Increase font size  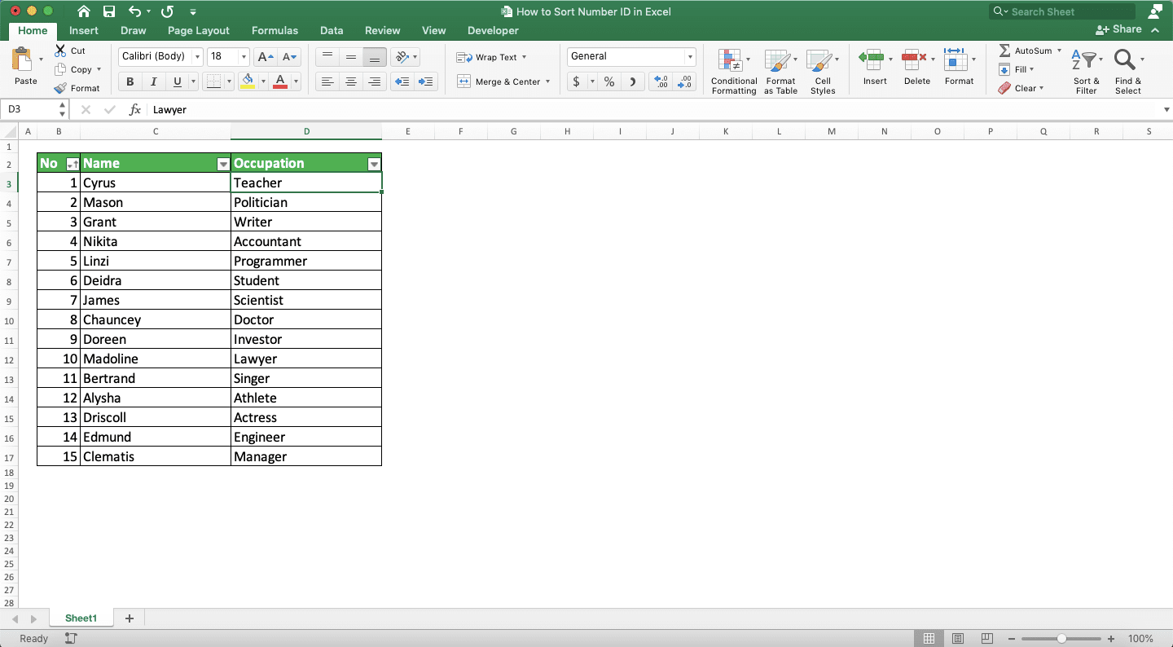(266, 57)
